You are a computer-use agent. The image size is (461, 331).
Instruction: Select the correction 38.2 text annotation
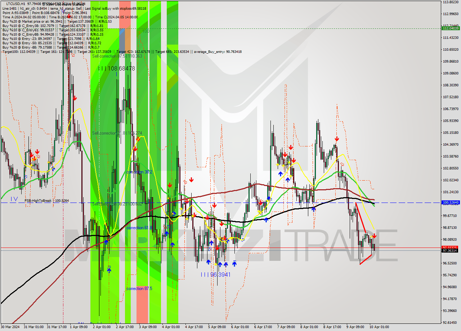(x=139, y=172)
